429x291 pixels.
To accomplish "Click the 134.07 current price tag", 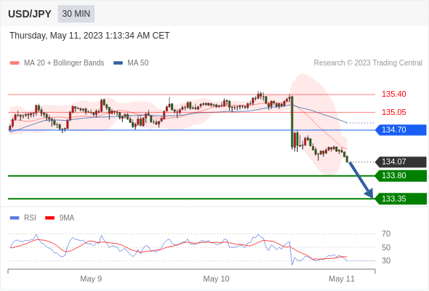I will click(401, 162).
